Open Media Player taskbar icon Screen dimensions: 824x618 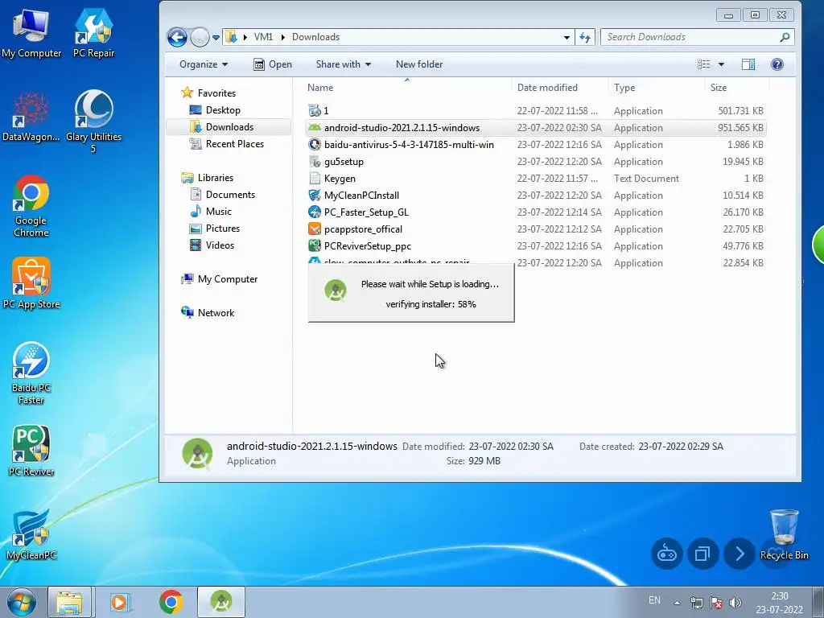click(x=120, y=602)
